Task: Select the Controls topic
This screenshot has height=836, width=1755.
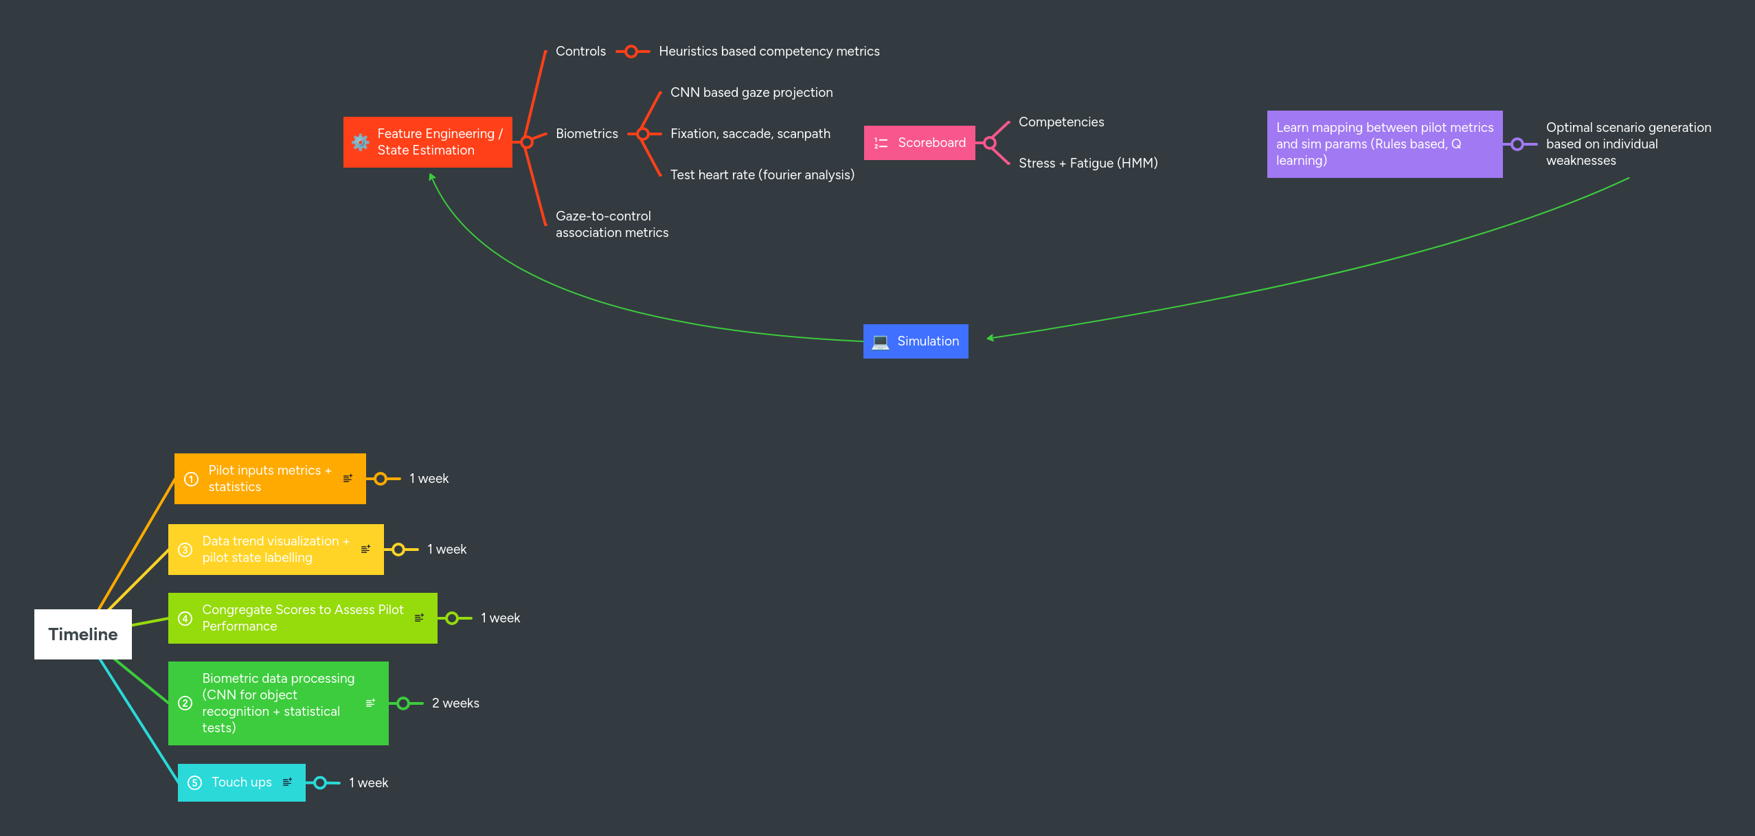Action: coord(581,52)
